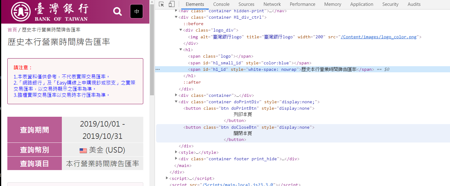Expand the nav container hidden-print node arrow
The image size is (450, 186).
176,11
